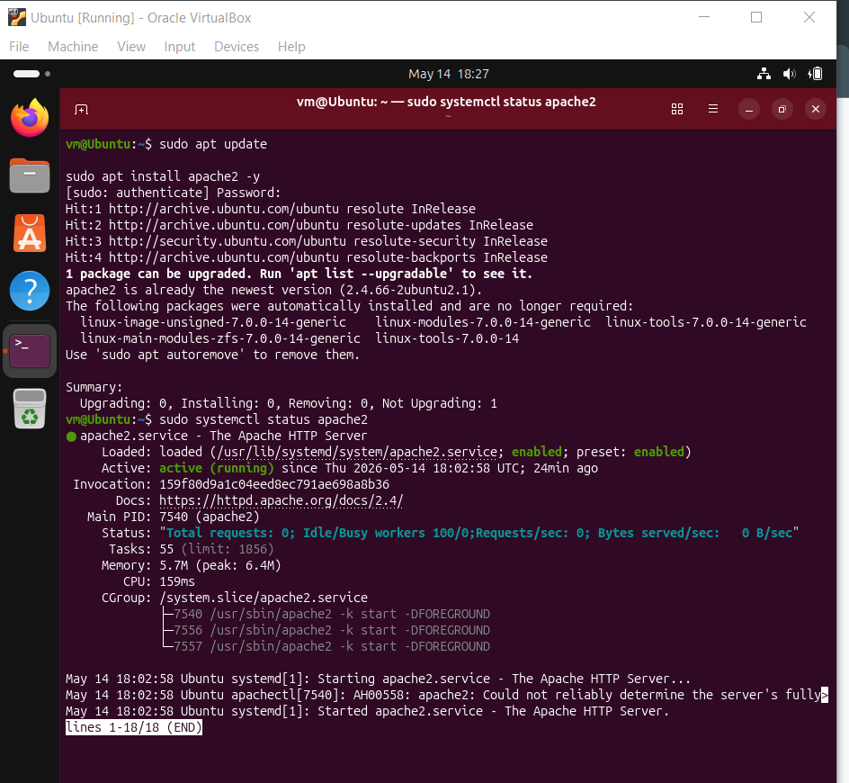
Task: Click the 'Tasks: 55 (limit: 1856)' line
Action: pyautogui.click(x=192, y=550)
